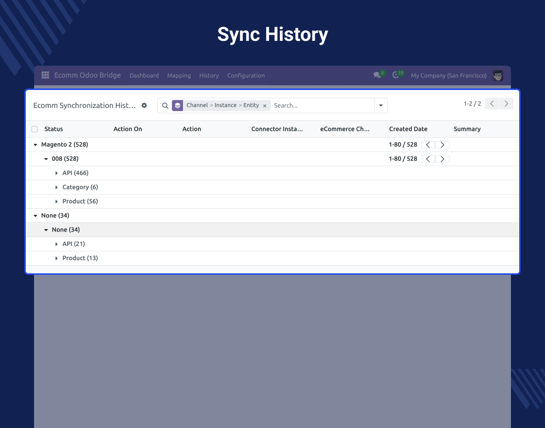Show previous records in Magento 2 group
The width and height of the screenshot is (545, 428).
click(428, 145)
